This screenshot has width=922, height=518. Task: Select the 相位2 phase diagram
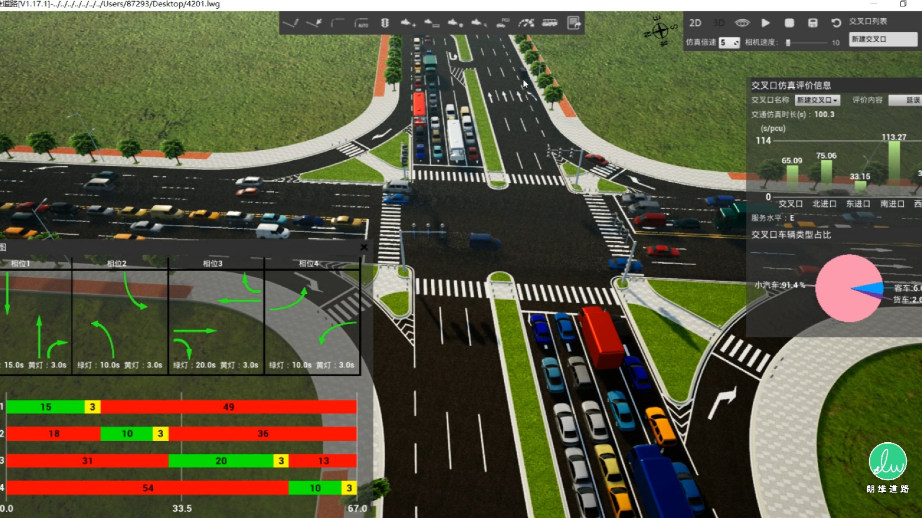120,317
